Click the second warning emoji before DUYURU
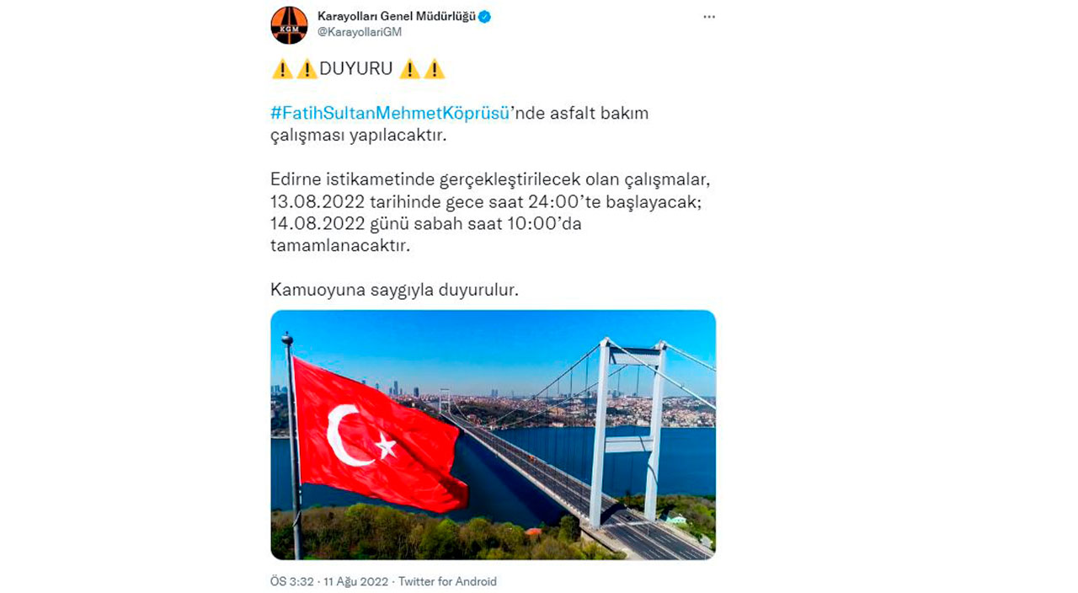 [307, 69]
